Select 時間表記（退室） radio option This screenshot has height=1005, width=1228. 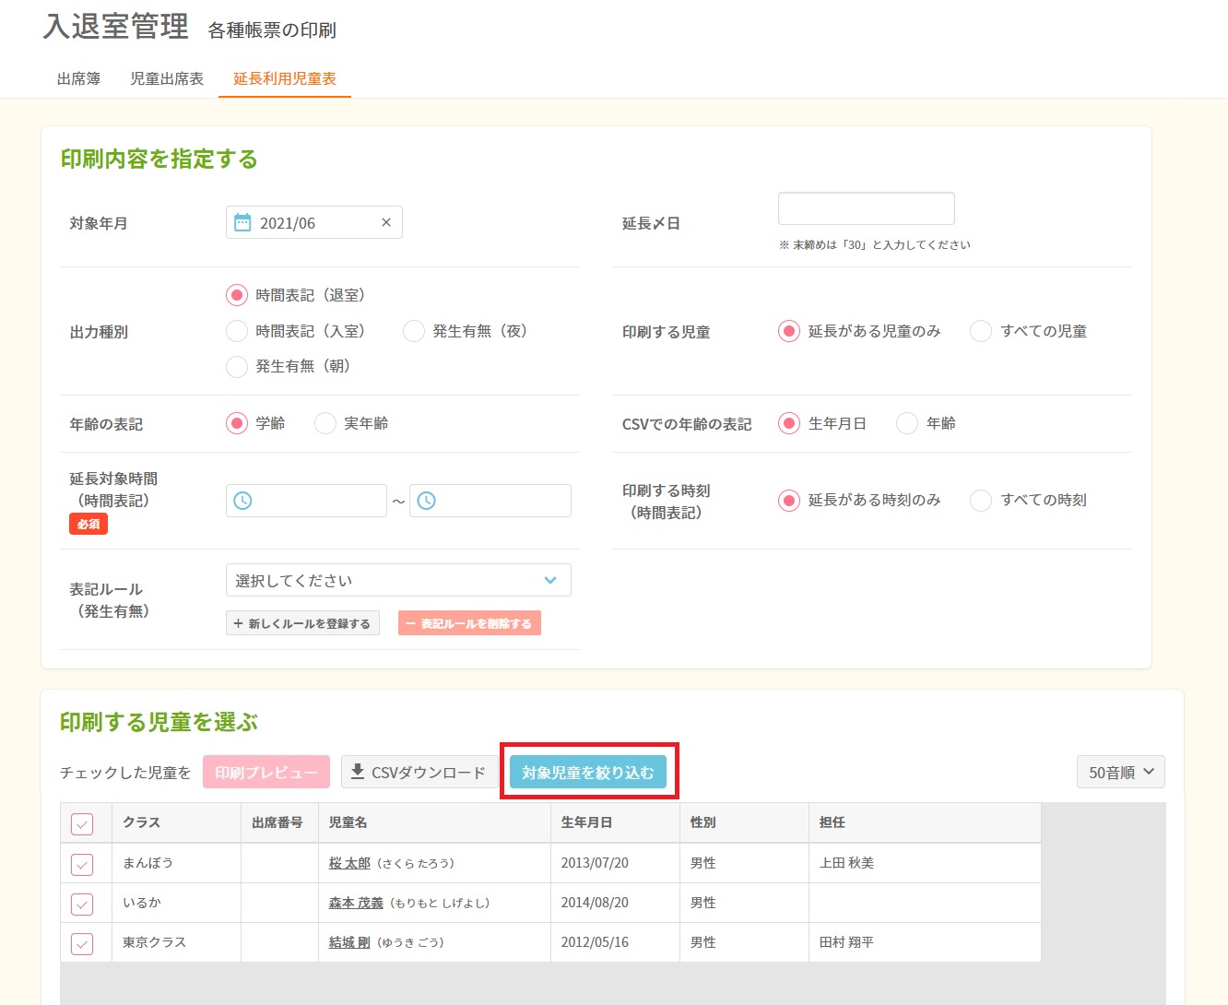click(237, 295)
